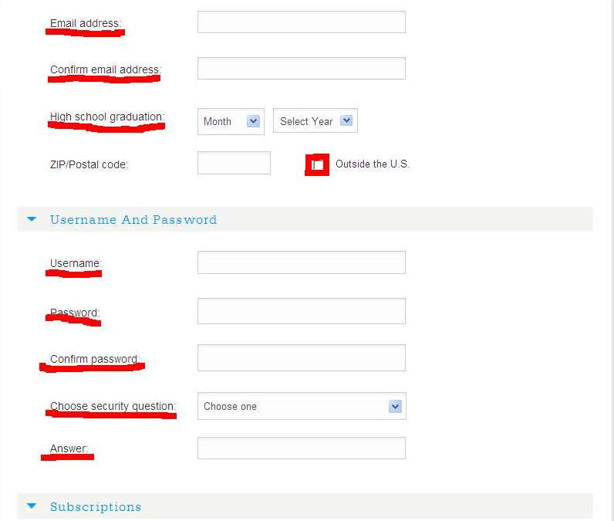
Task: Click the Subscriptions section heading
Action: click(x=96, y=506)
